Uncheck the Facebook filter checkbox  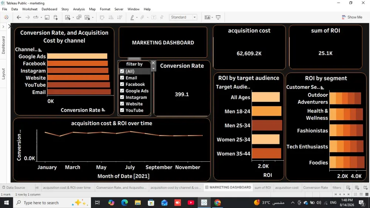tap(122, 84)
